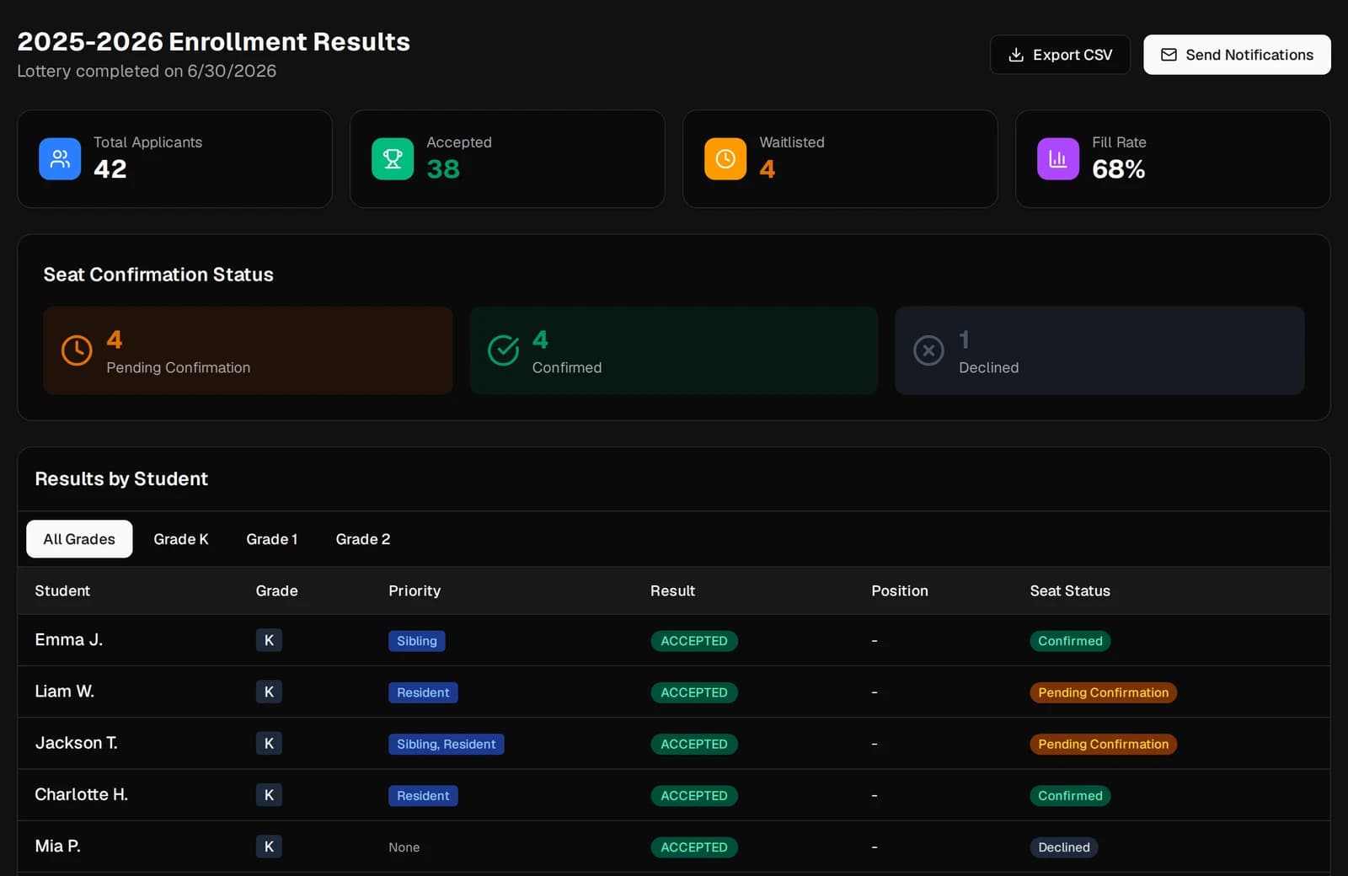Switch to the Grade K tab
This screenshot has height=876, width=1348.
181,539
